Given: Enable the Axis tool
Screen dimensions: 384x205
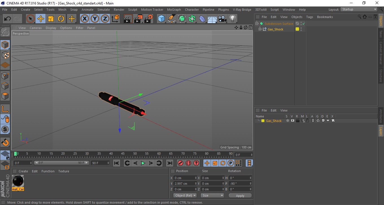Looking at the screenshot, I should (5, 109).
